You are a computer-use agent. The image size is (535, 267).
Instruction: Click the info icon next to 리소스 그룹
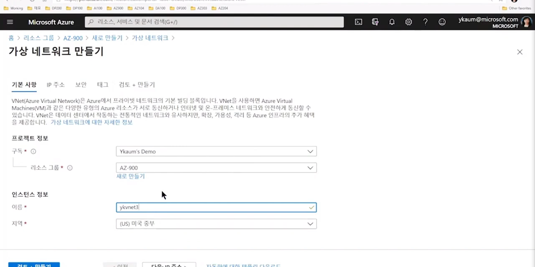70,168
